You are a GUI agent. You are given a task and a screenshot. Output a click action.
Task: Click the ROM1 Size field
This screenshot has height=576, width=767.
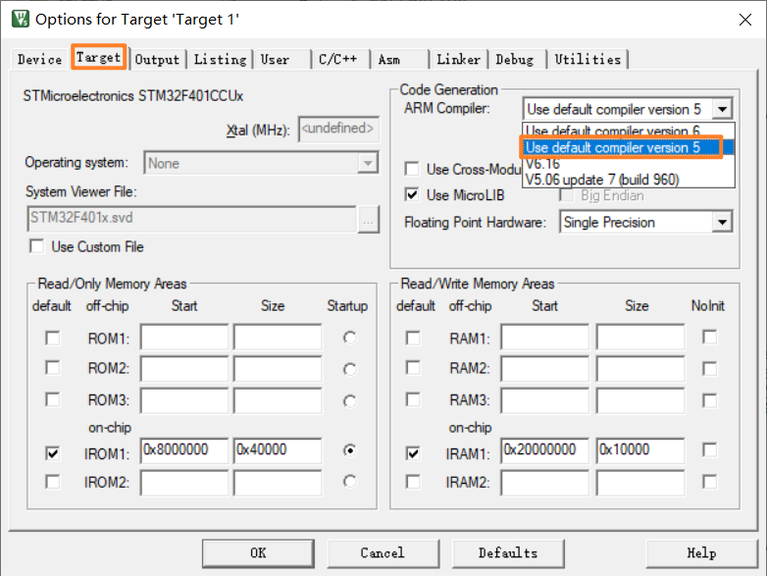[x=278, y=337]
